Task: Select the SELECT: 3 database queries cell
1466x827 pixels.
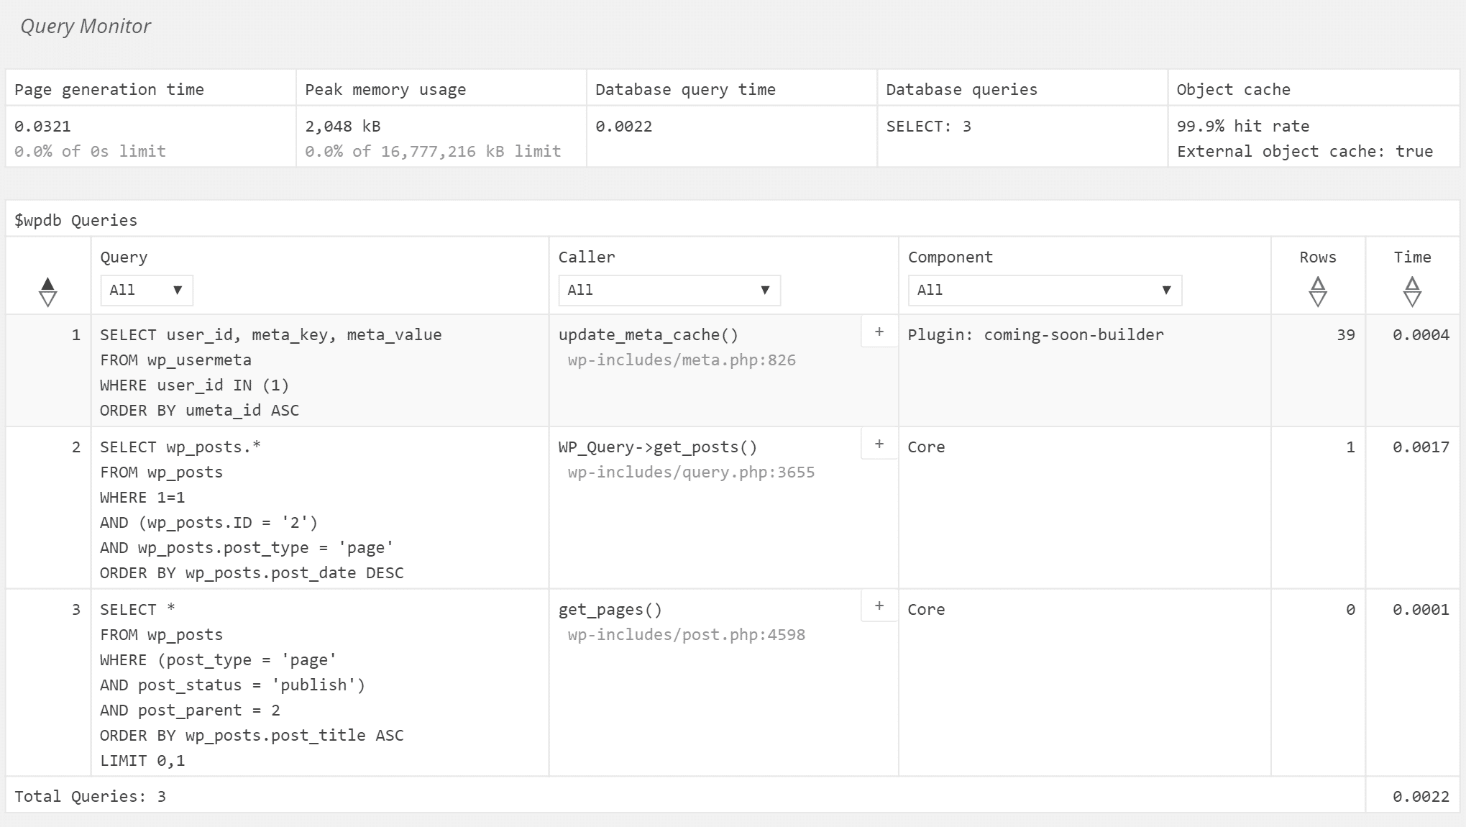Action: pyautogui.click(x=928, y=126)
